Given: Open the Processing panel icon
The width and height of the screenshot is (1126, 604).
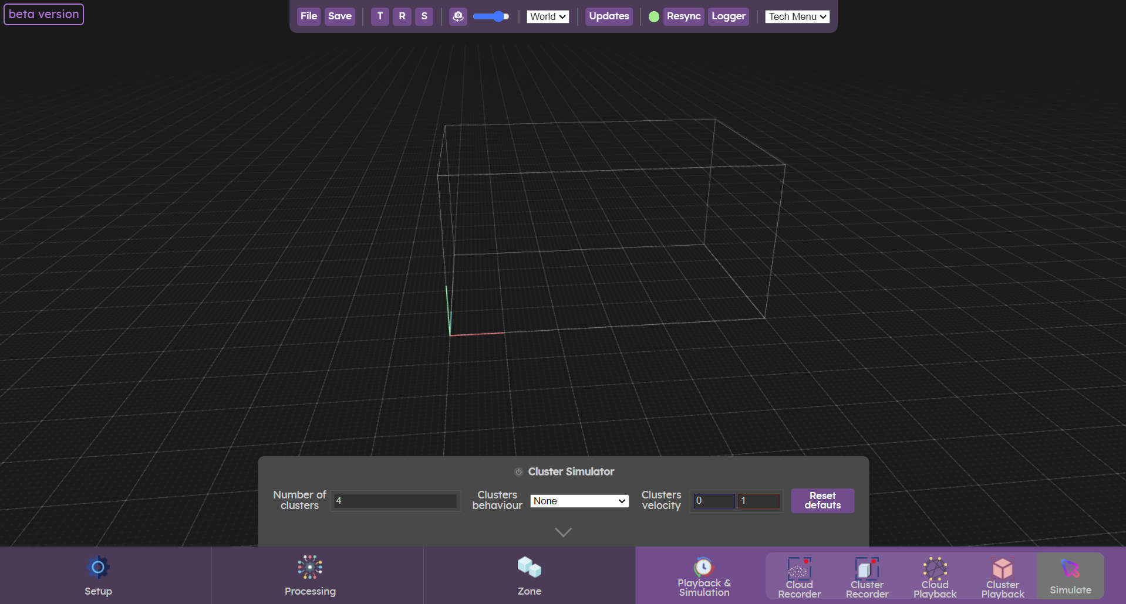Looking at the screenshot, I should [x=309, y=567].
